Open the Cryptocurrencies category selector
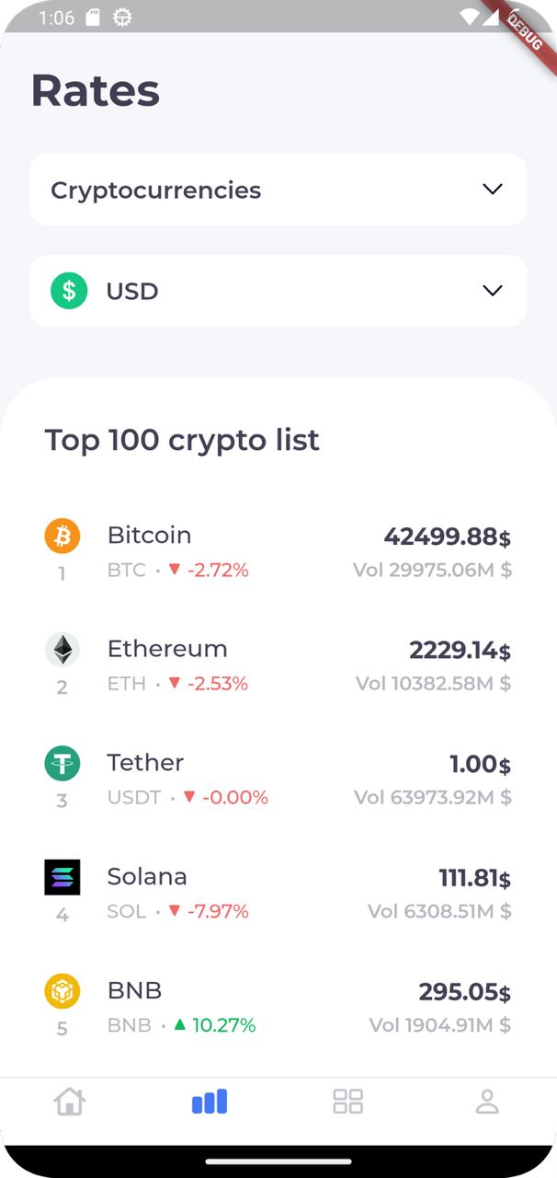 (156, 190)
